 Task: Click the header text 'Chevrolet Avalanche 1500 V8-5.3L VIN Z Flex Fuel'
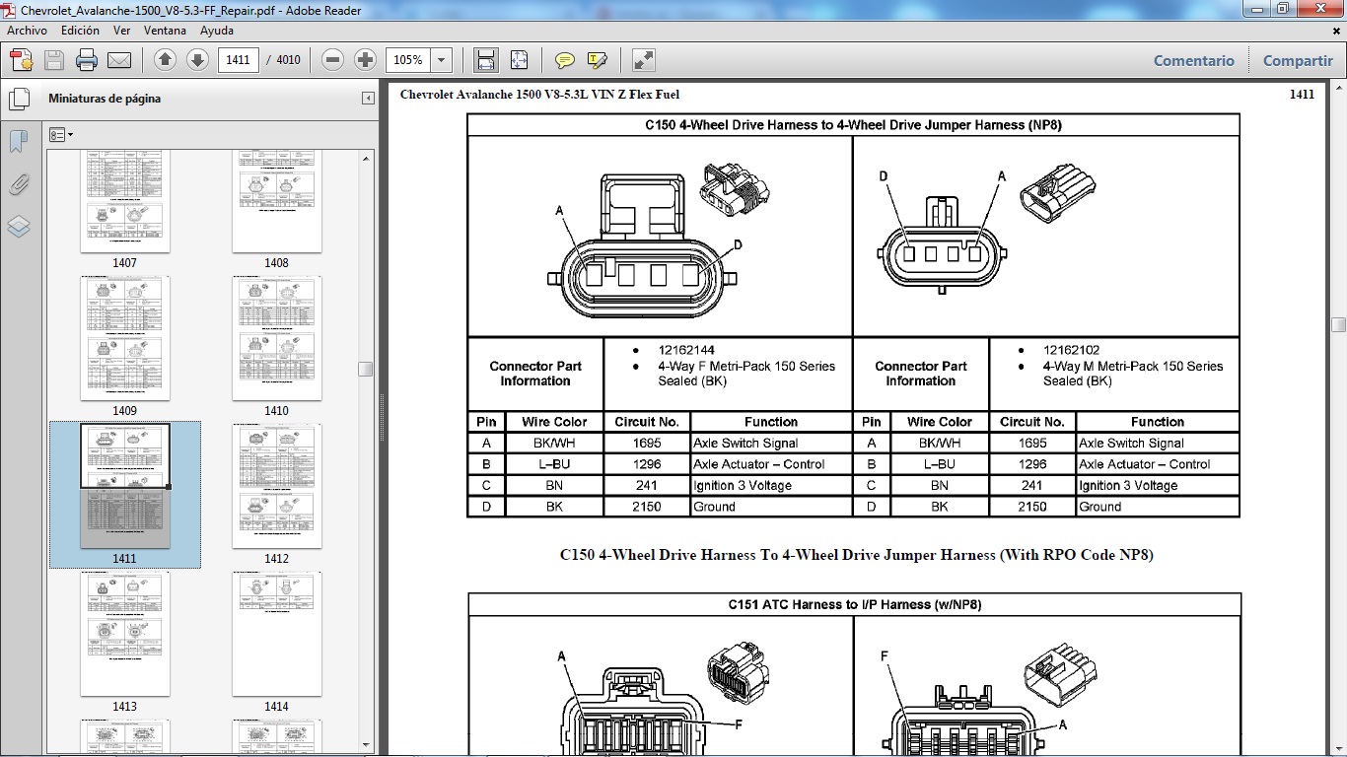tap(539, 95)
